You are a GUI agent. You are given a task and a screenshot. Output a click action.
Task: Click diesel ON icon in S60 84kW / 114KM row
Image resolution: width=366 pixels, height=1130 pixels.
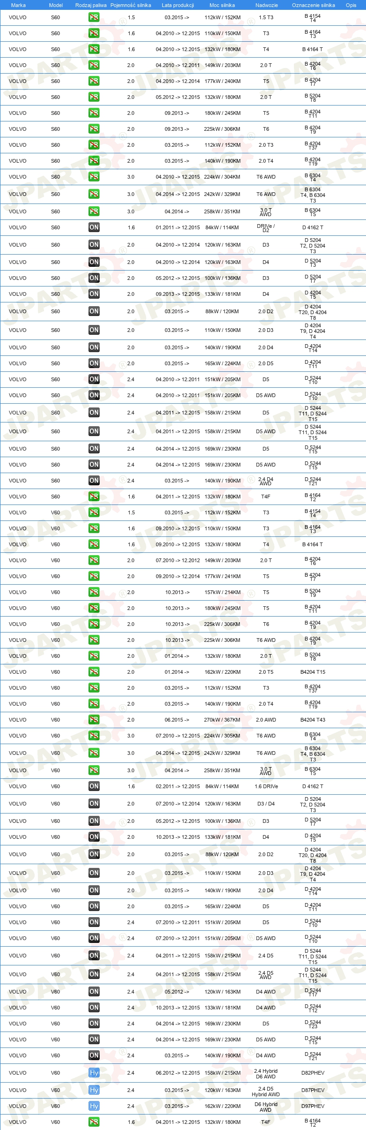pyautogui.click(x=94, y=227)
